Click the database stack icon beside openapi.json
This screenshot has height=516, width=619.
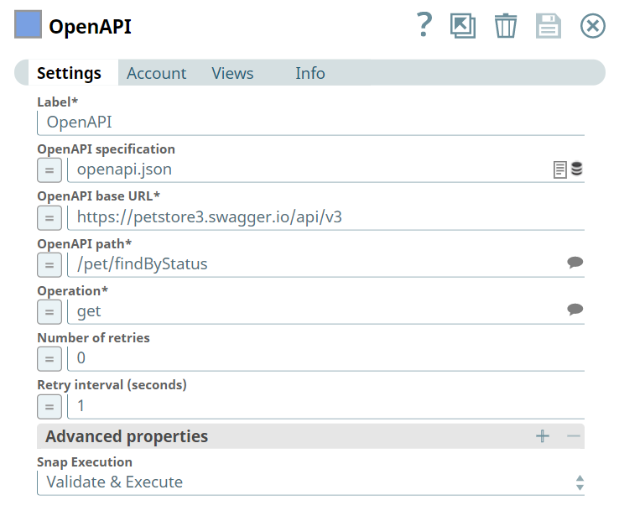[577, 169]
